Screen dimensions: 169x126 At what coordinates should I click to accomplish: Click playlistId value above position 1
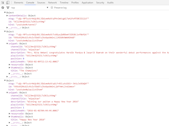pyautogui.click(x=42, y=105)
